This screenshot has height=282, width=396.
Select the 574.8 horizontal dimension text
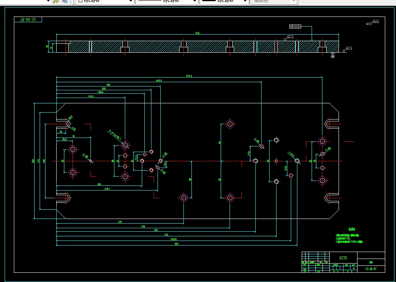(189, 76)
